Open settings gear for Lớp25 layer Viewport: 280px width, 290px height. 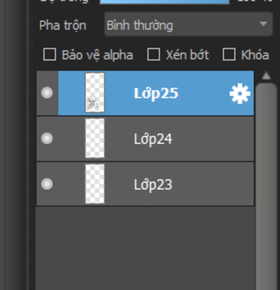point(240,93)
